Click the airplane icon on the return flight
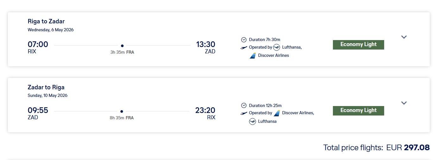437x160 pixels. click(244, 113)
